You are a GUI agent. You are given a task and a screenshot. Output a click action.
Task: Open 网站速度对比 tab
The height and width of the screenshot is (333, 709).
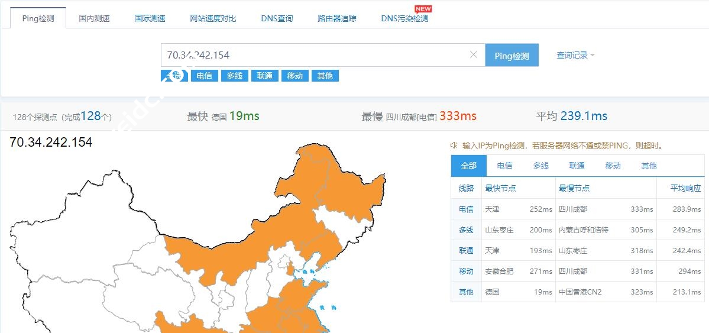[213, 18]
